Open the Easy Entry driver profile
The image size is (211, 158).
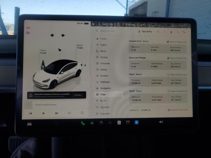(145, 32)
